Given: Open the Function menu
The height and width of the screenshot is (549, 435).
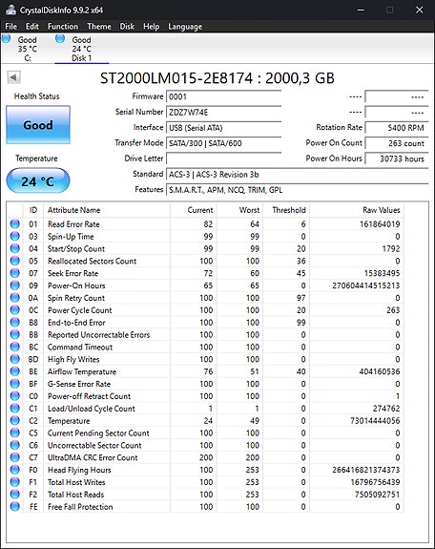Looking at the screenshot, I should coord(63,27).
